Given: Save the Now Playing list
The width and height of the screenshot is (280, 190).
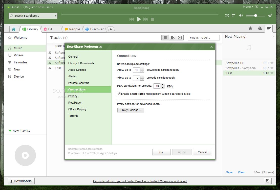Looking at the screenshot, I should click(229, 172).
